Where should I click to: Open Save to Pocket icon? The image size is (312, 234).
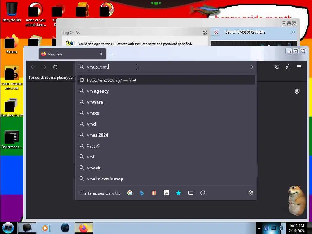coord(277,67)
